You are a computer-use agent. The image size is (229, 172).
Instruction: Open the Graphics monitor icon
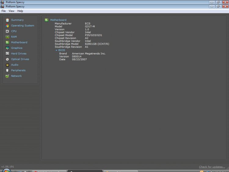[x=7, y=48]
